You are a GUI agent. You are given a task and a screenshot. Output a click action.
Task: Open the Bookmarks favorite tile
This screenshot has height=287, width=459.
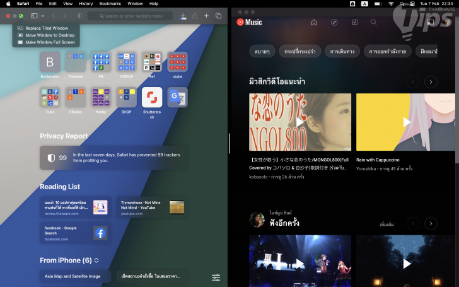[50, 62]
